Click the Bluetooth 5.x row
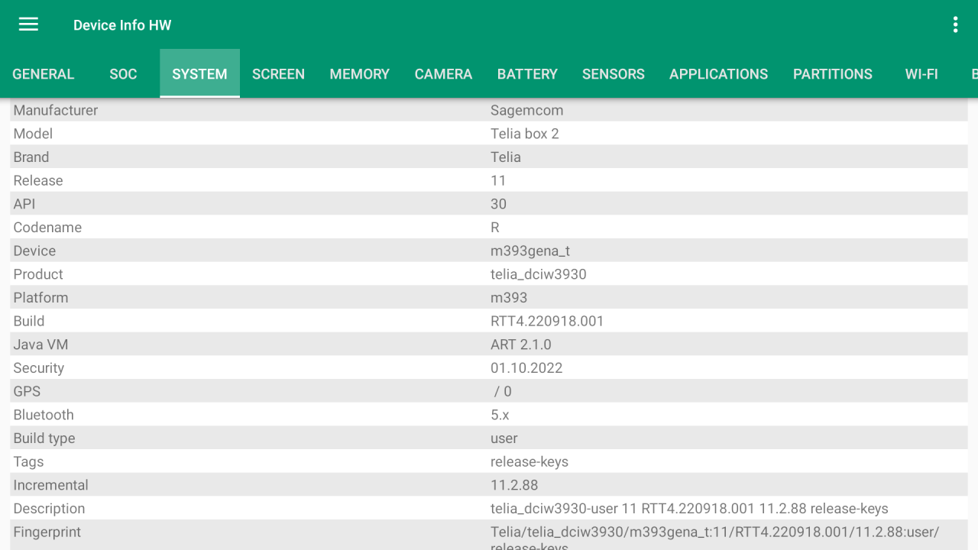978x550 pixels. click(489, 415)
